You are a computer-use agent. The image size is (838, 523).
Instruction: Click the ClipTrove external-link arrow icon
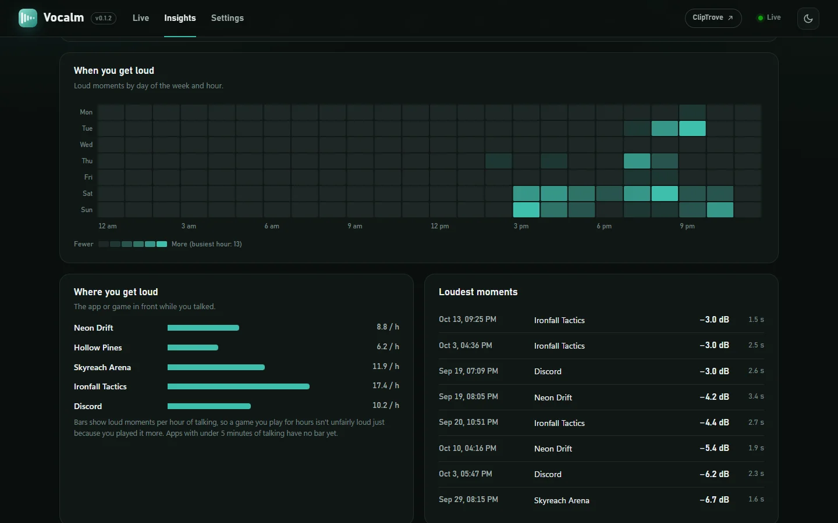coord(730,18)
